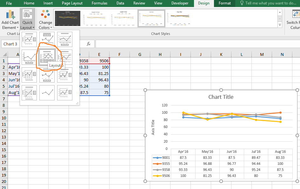Click the 9506 yellow legend key

[x=157, y=176]
